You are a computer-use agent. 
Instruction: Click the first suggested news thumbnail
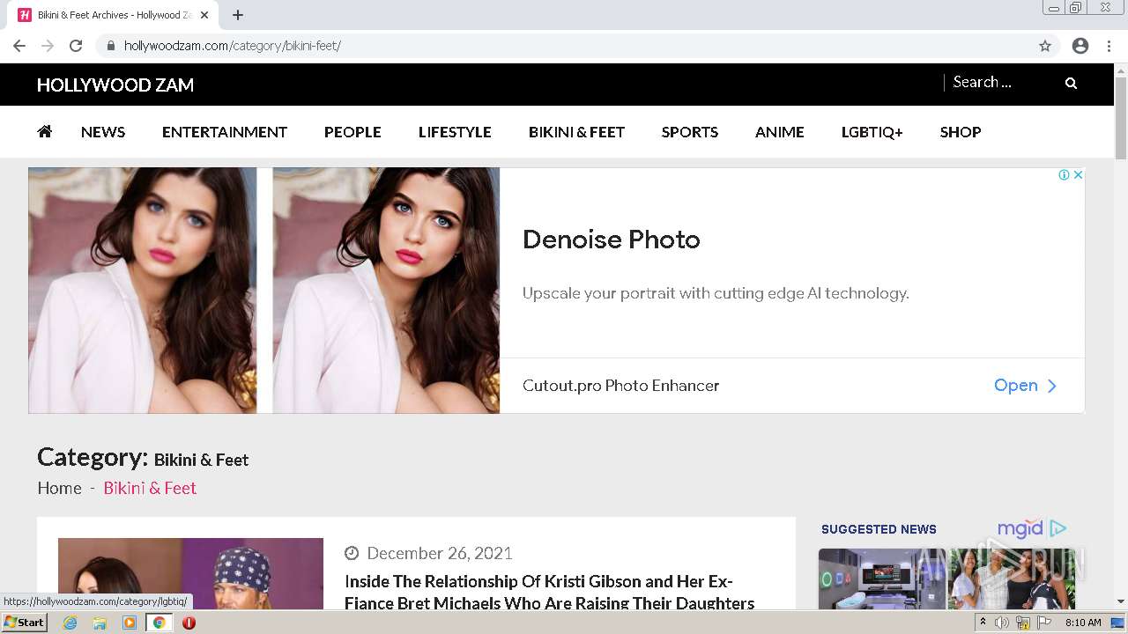881,579
